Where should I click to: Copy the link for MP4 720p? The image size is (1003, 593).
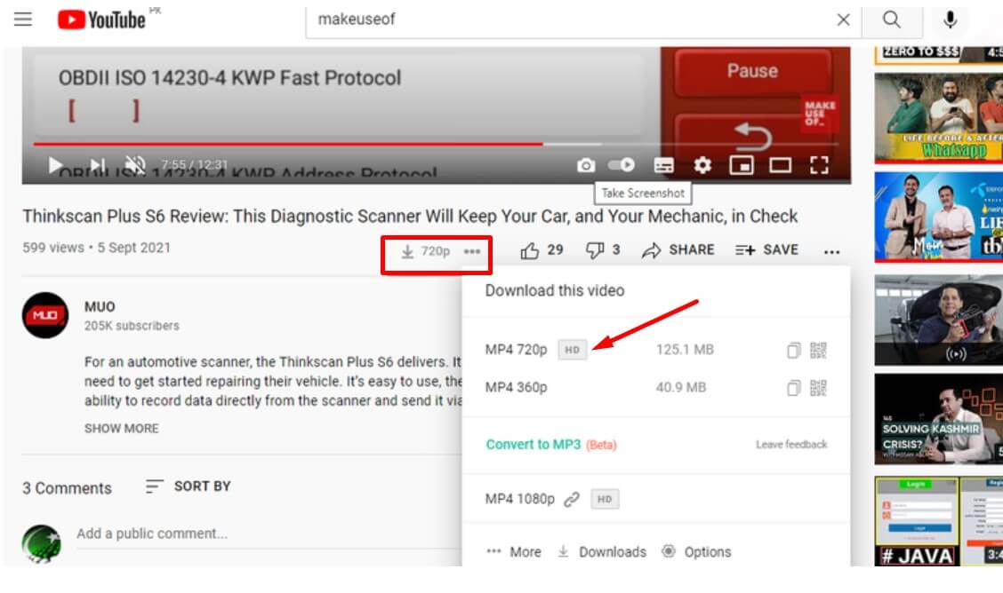point(793,350)
